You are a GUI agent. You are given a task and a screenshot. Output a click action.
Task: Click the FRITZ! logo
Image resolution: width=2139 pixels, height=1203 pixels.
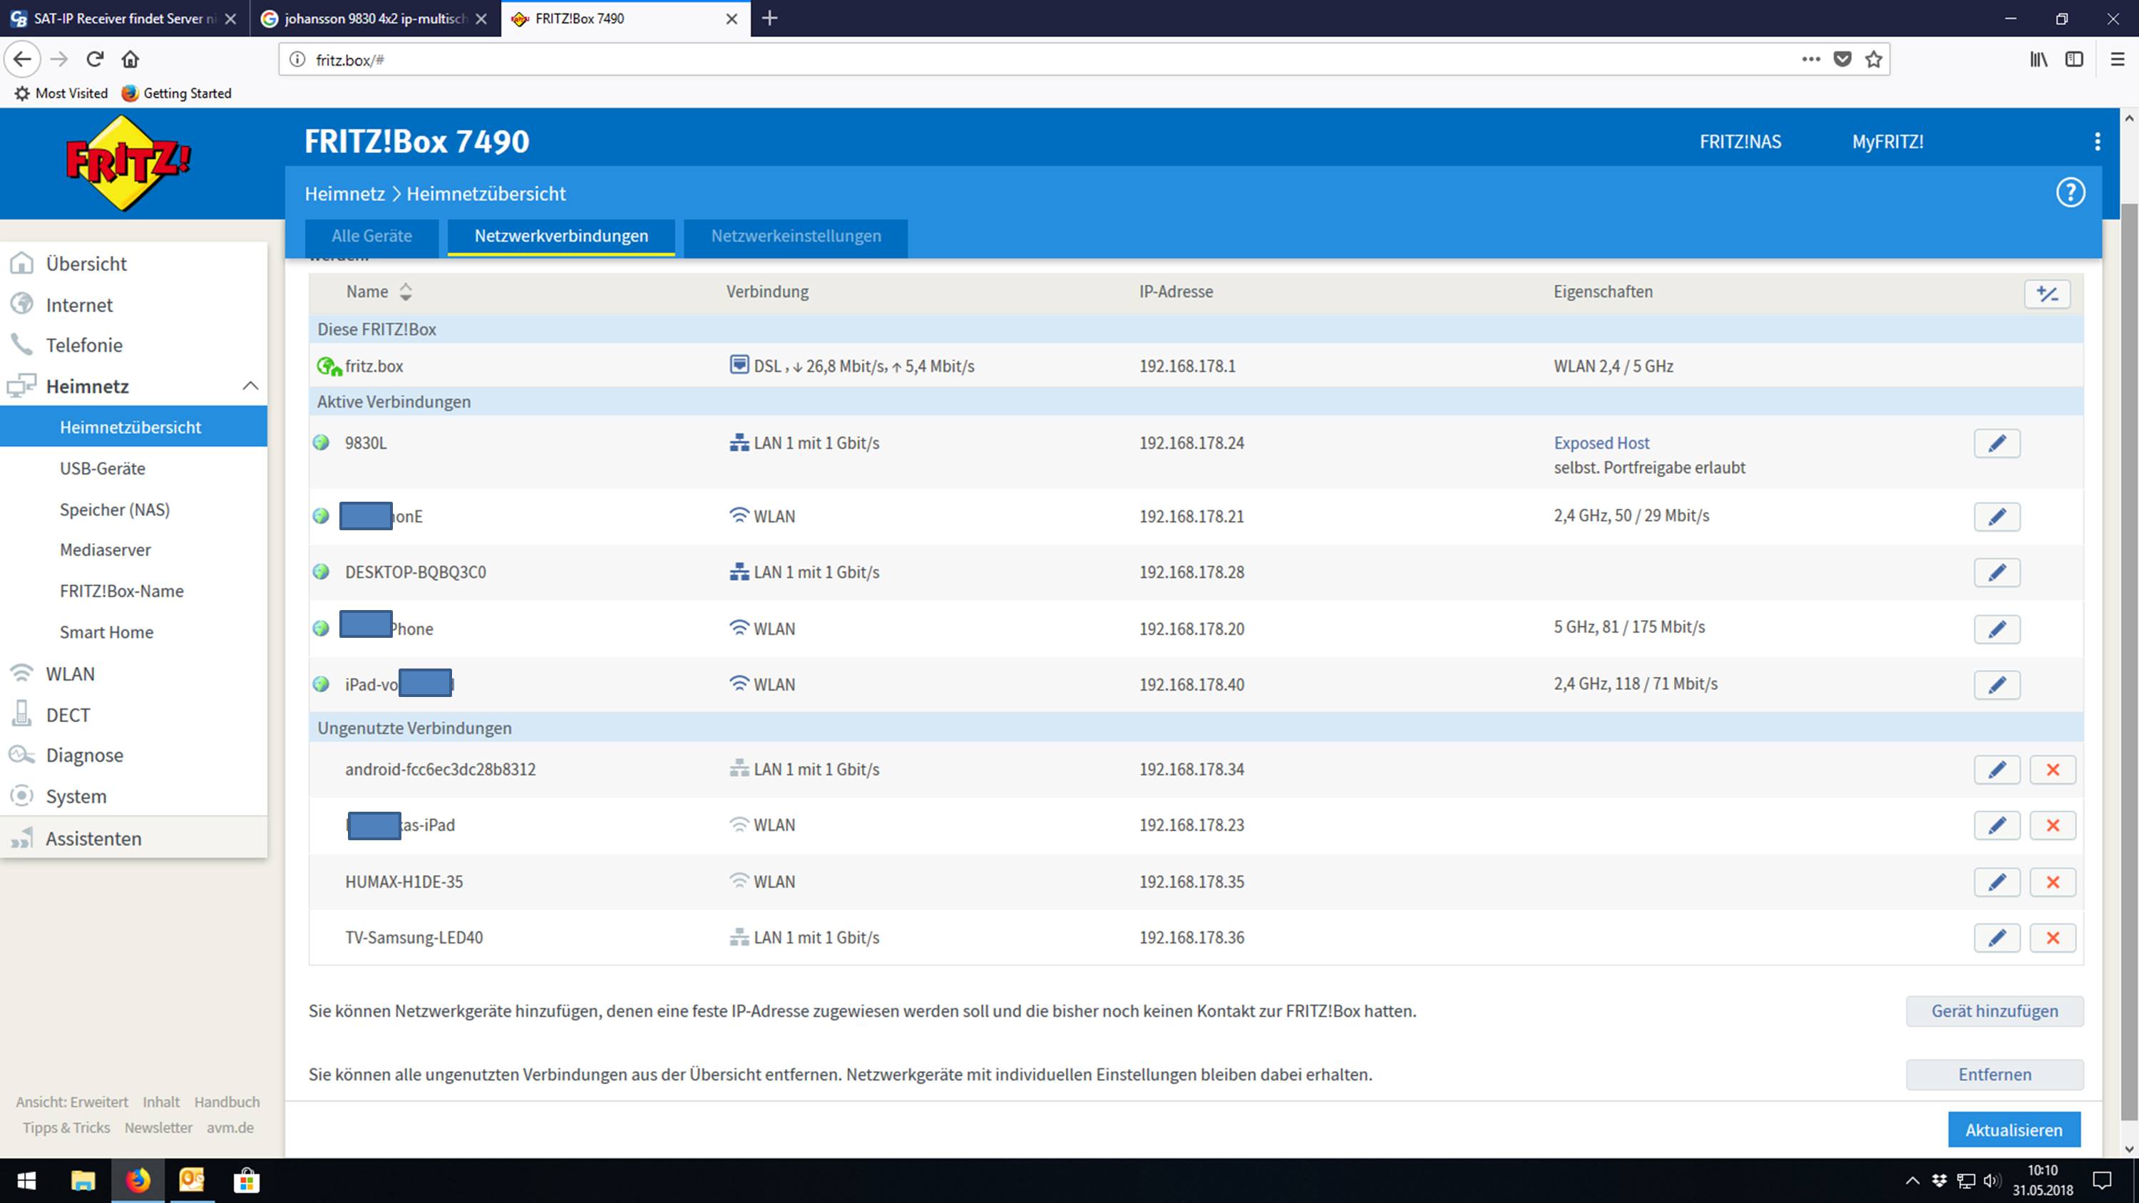128,162
